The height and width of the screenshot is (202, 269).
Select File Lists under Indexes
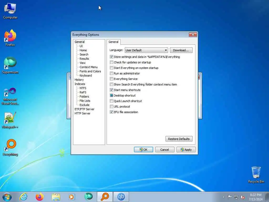[x=85, y=101]
